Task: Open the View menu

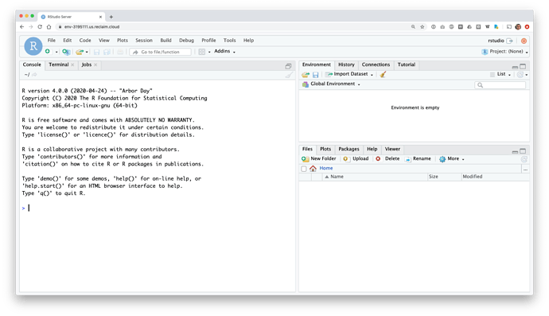Action: pyautogui.click(x=104, y=41)
